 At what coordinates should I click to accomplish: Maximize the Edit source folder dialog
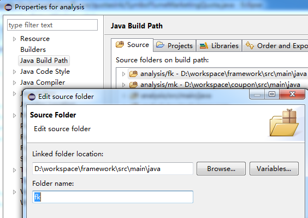point(272,94)
